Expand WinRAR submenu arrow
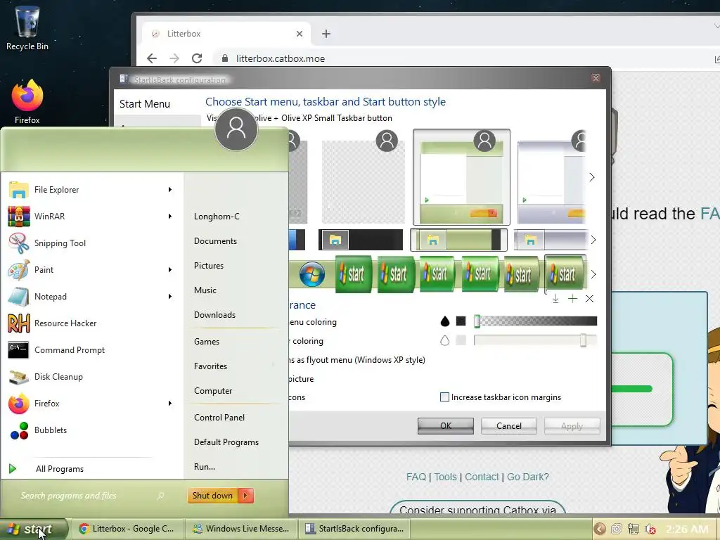This screenshot has height=540, width=720. pos(170,217)
